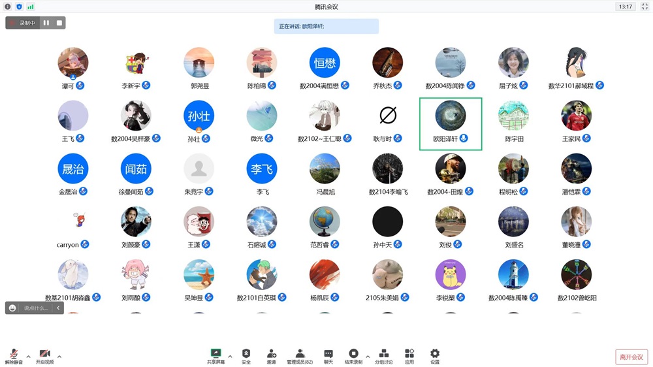The width and height of the screenshot is (653, 367).
Task: Click the 共享屏幕 share screen icon
Action: [x=215, y=355]
